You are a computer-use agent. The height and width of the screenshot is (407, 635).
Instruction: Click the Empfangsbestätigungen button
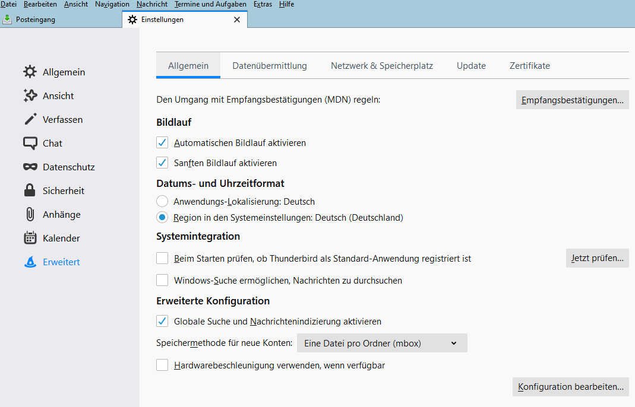click(572, 100)
